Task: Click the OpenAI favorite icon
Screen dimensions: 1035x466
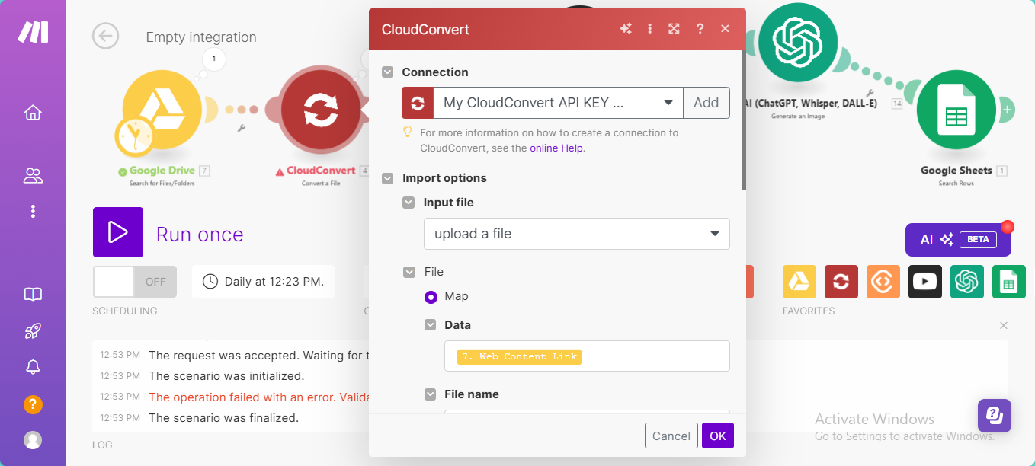Action: tap(967, 282)
